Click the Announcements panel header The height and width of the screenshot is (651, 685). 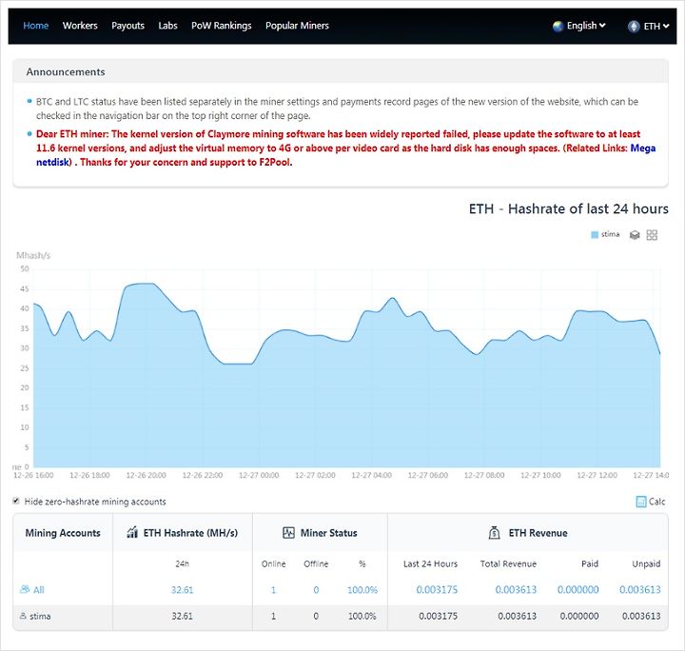pos(341,71)
